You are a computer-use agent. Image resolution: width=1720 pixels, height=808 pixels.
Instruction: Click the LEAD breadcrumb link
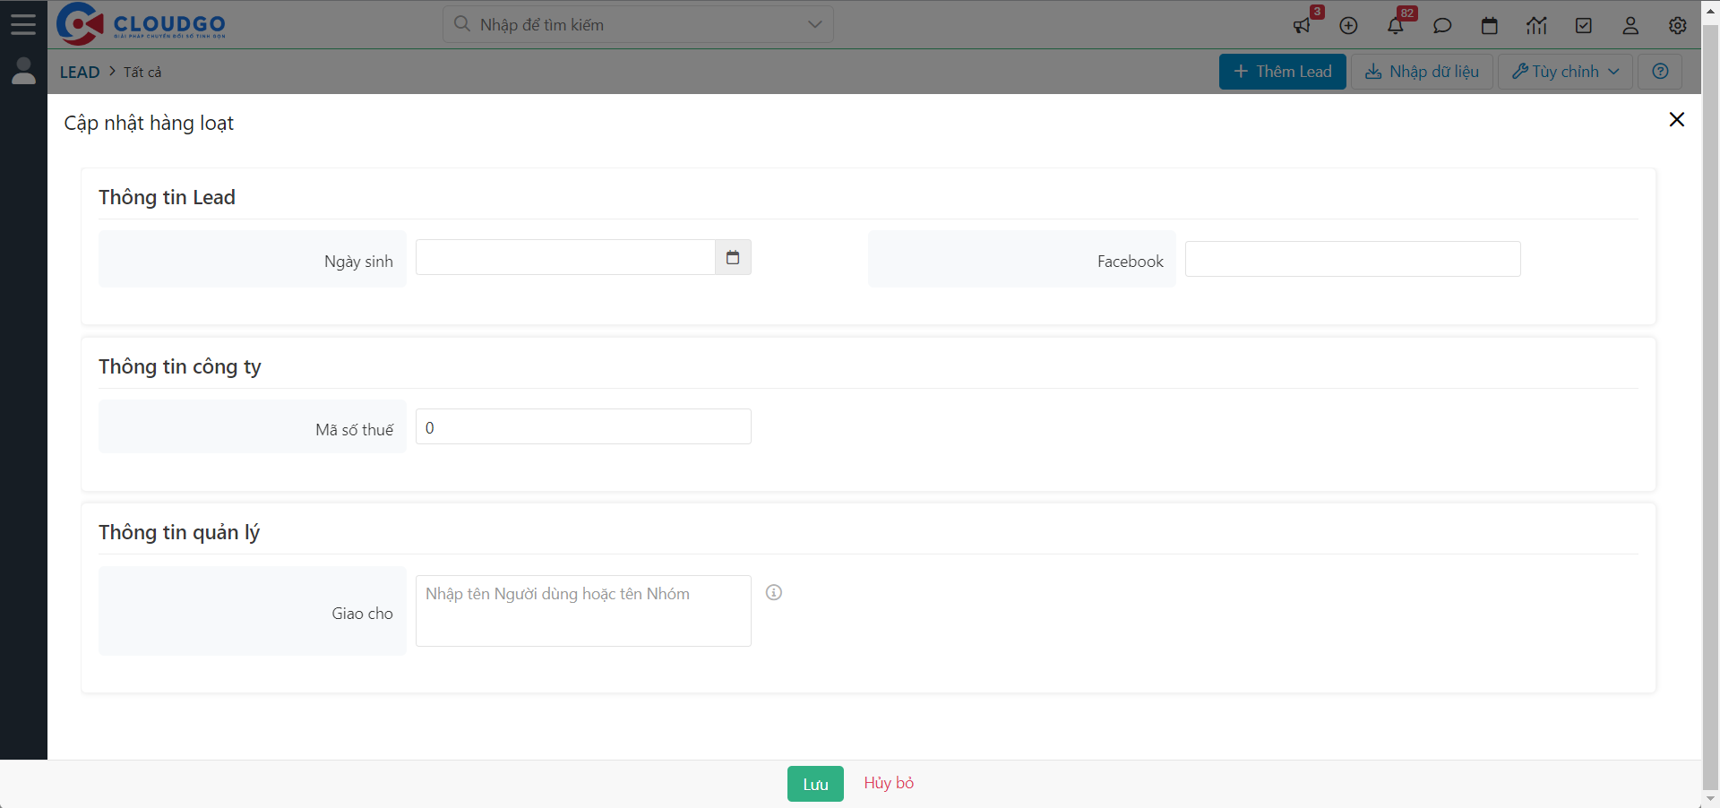click(80, 72)
